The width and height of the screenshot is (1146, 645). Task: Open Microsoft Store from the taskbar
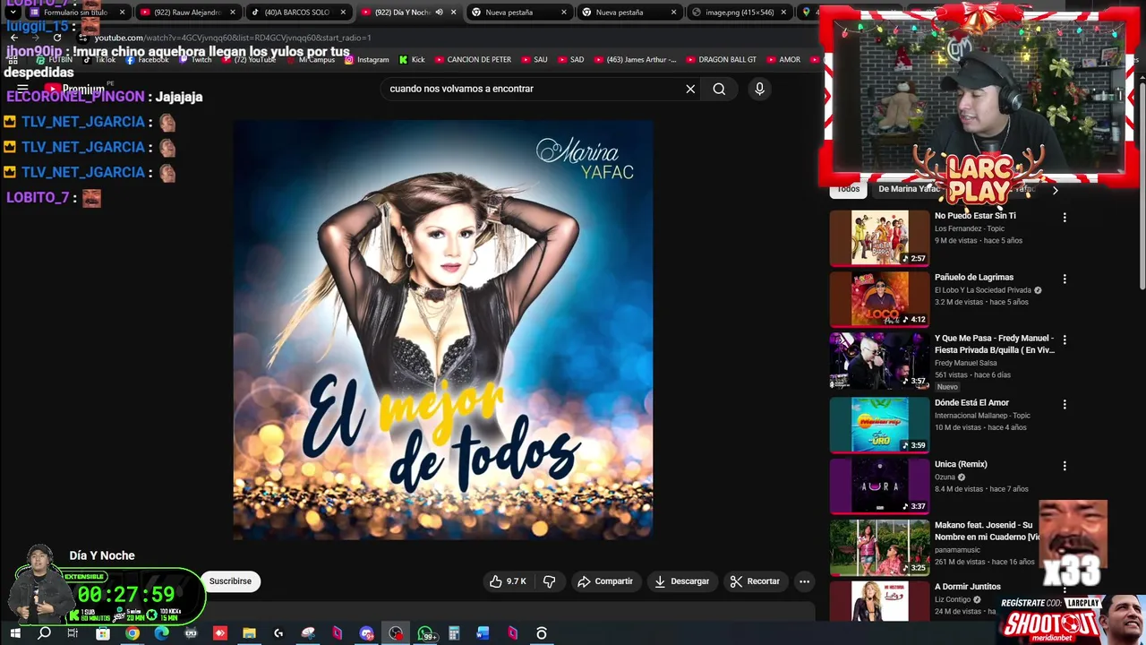pyautogui.click(x=103, y=633)
